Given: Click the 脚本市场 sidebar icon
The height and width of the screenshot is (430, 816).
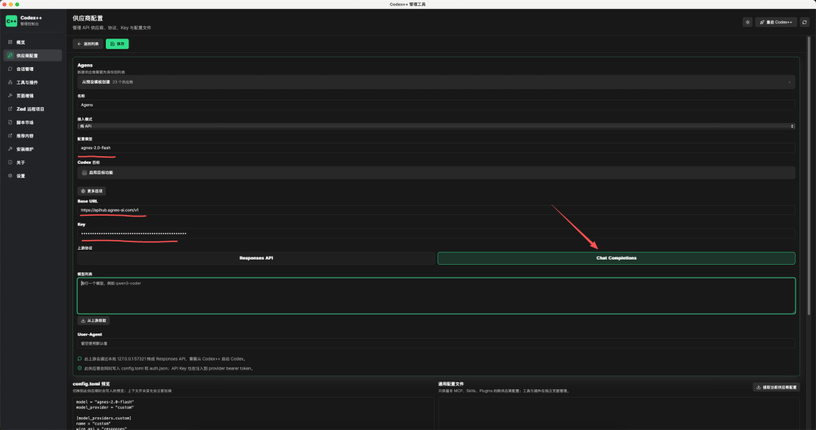Looking at the screenshot, I should 10,122.
